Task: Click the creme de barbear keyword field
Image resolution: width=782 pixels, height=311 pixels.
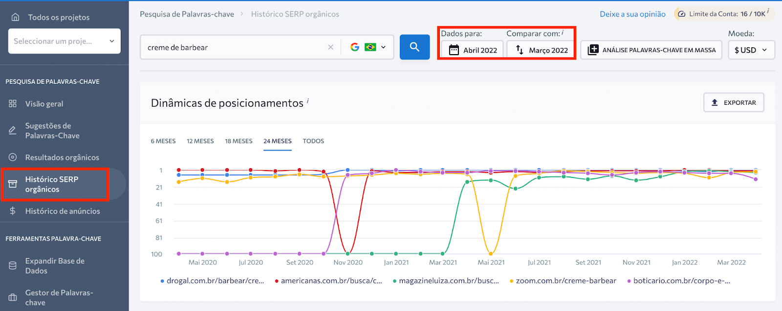Action: tap(235, 47)
